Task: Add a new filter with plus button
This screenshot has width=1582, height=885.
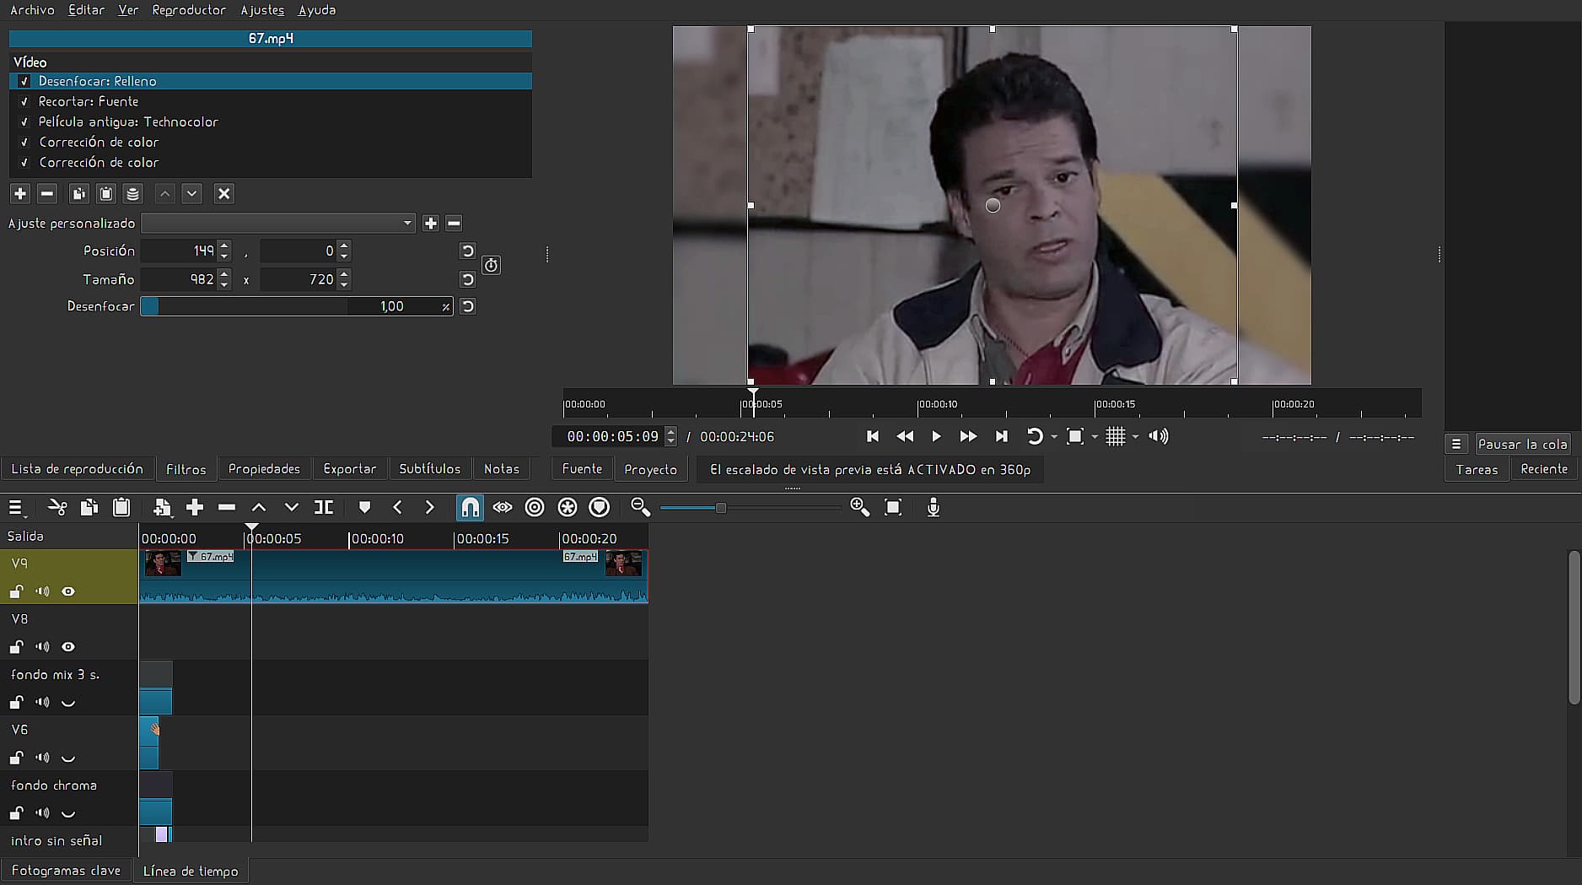Action: 20,194
